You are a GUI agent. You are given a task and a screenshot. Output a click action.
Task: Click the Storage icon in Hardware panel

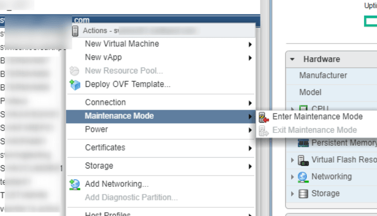(303, 193)
